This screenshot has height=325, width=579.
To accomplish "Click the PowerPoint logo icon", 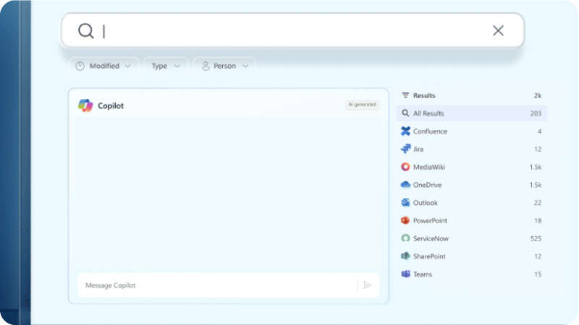I will click(405, 220).
